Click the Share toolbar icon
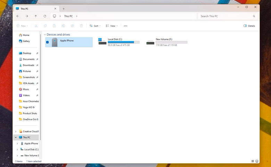Viewport: 271px width, 167px height. pyautogui.click(x=72, y=26)
